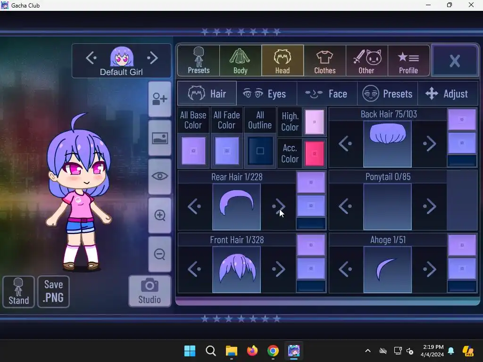Screen dimensions: 483x362
Task: Open Front Hair fade color swatch
Action: coord(311,268)
